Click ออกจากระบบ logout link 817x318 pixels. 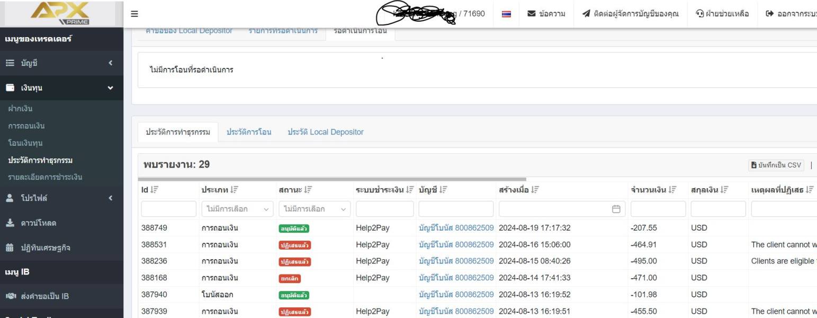click(791, 14)
